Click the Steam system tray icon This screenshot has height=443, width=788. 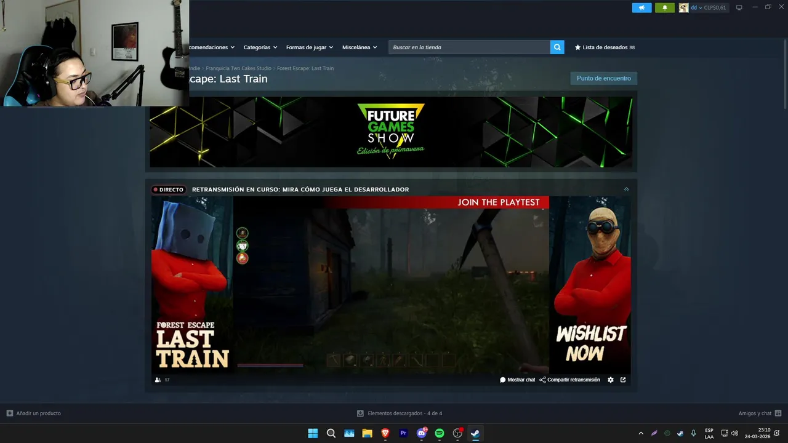point(680,433)
